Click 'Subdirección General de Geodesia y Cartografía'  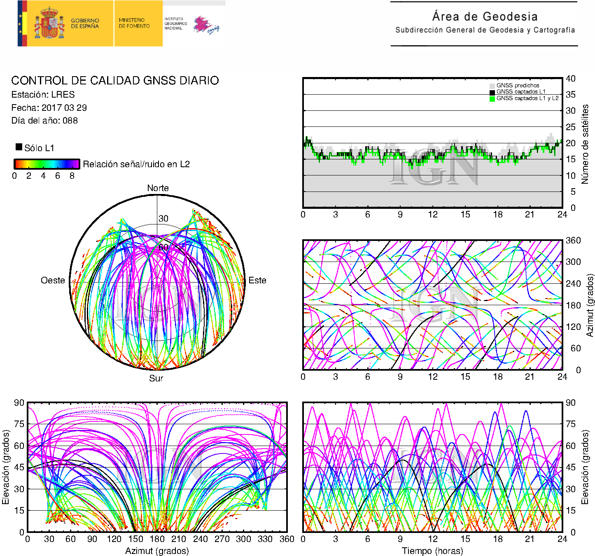[485, 30]
